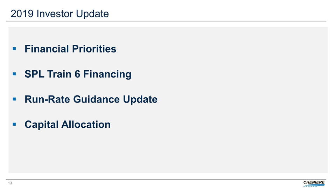336x189 pixels.
Task: Click the bullet marker beside Financial Priorities
Action: (14, 49)
